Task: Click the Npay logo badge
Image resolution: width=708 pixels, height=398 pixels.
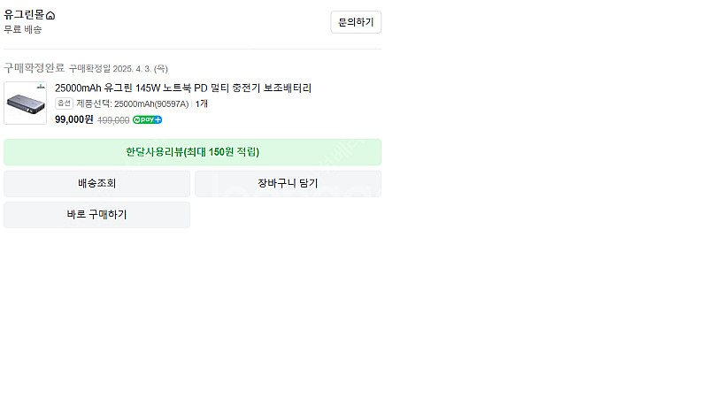Action: coord(147,119)
